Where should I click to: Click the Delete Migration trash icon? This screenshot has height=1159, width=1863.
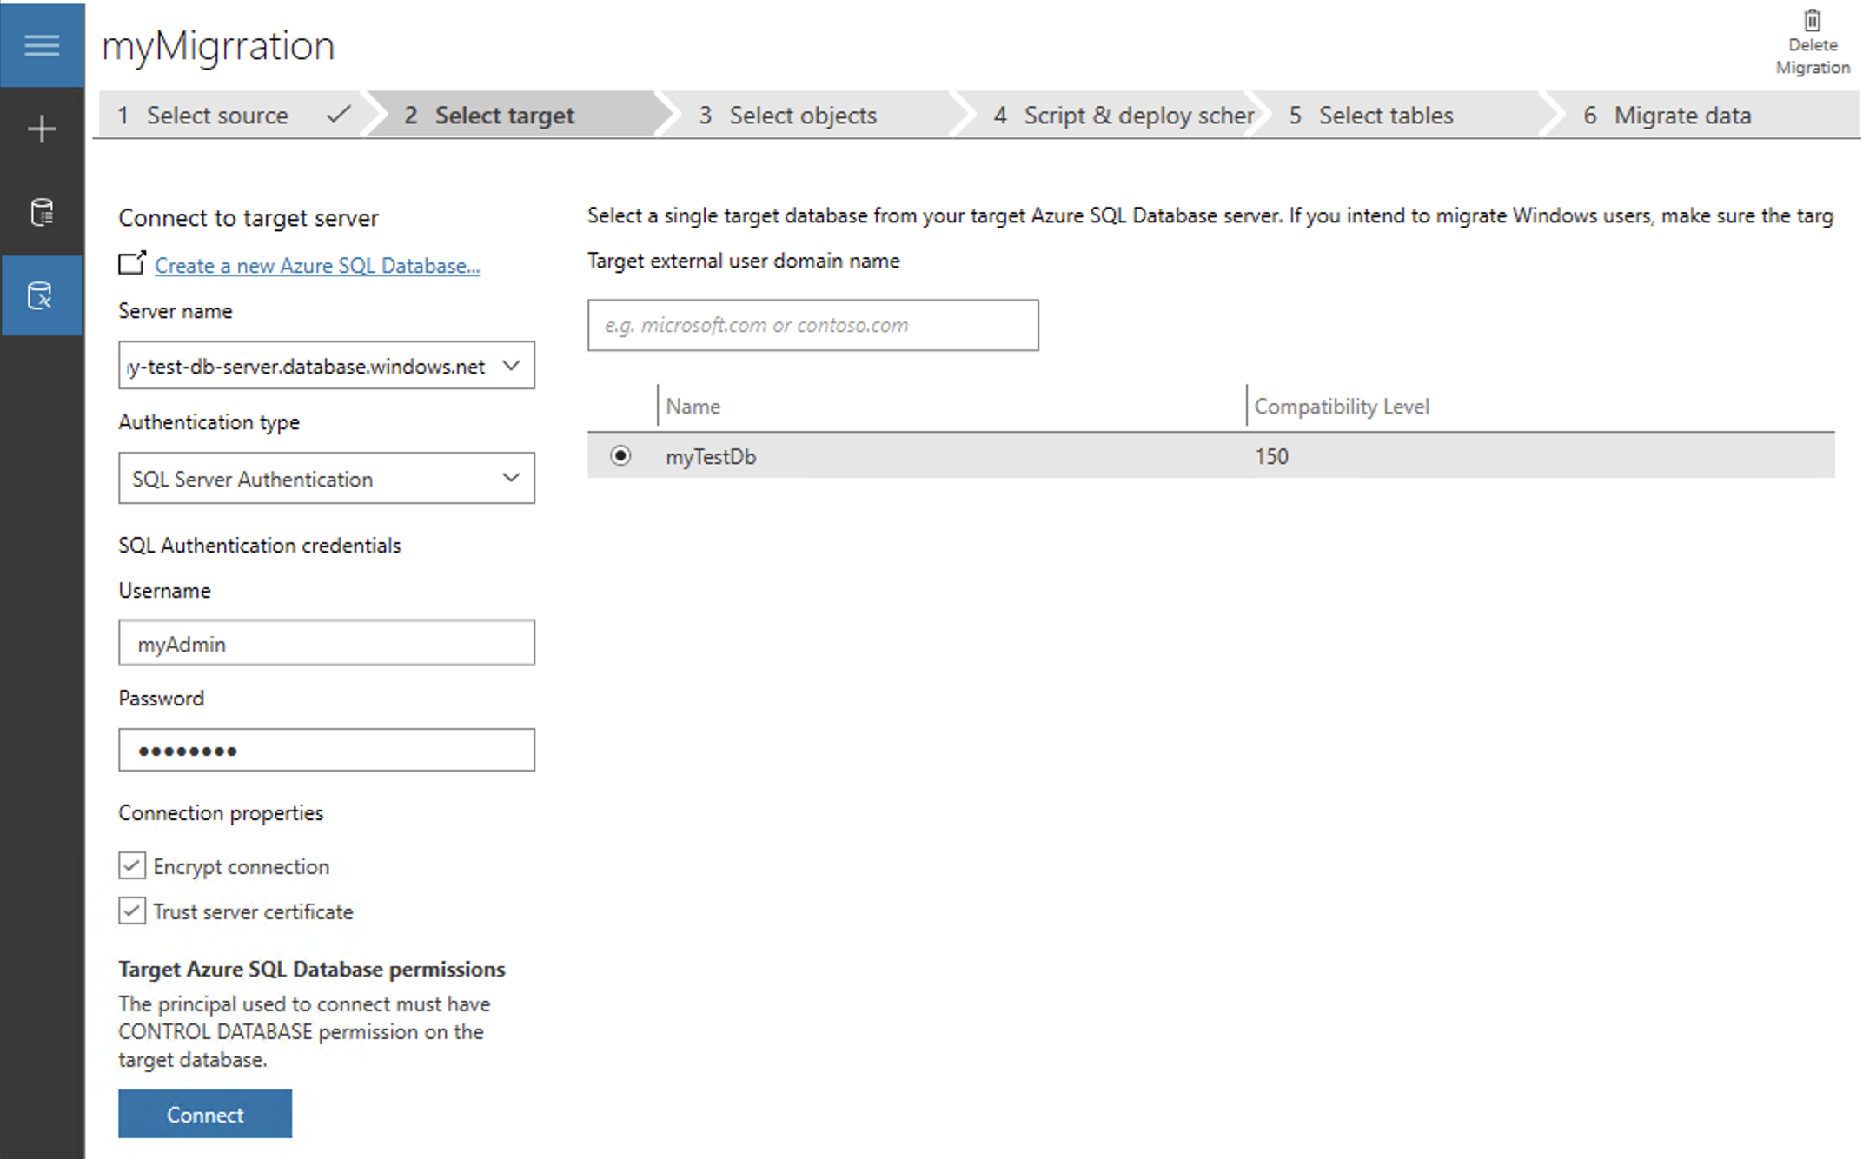(1813, 22)
